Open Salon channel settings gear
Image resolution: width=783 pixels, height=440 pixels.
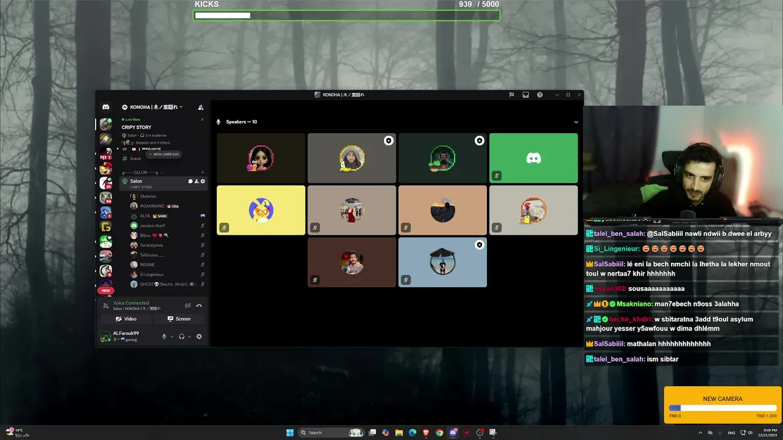203,181
